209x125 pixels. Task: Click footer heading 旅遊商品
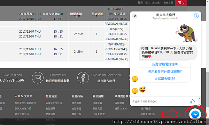(x=77, y=96)
